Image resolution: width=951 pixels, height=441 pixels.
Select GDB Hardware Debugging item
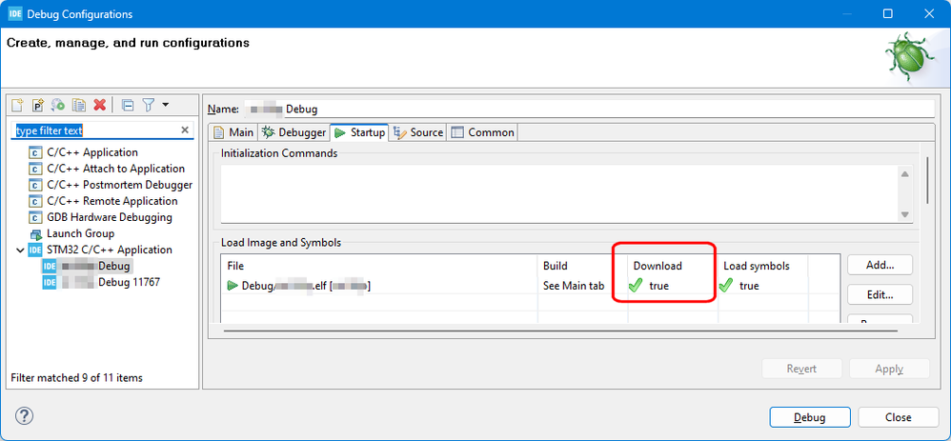tap(110, 217)
